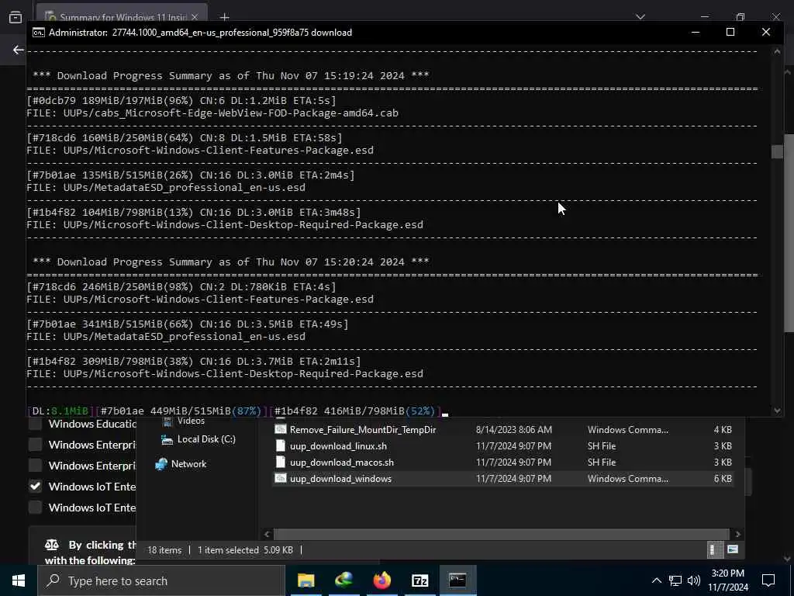Open the browser tab overview icon
The height and width of the screenshot is (596, 794).
click(x=16, y=17)
